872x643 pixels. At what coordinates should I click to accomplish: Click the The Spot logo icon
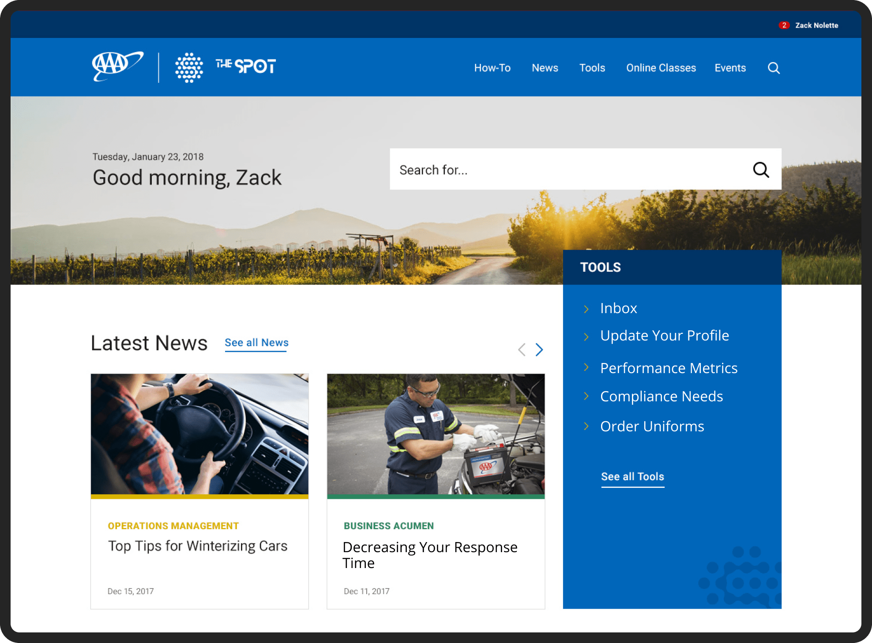click(189, 67)
